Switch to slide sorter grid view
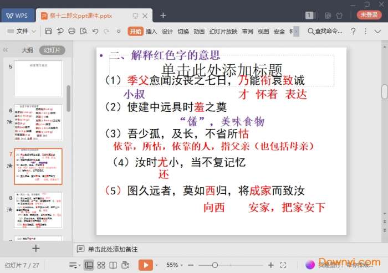The width and height of the screenshot is (388, 273). point(101,265)
